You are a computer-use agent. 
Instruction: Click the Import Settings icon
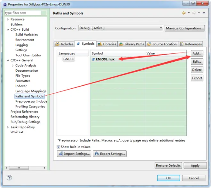[x=61, y=153]
